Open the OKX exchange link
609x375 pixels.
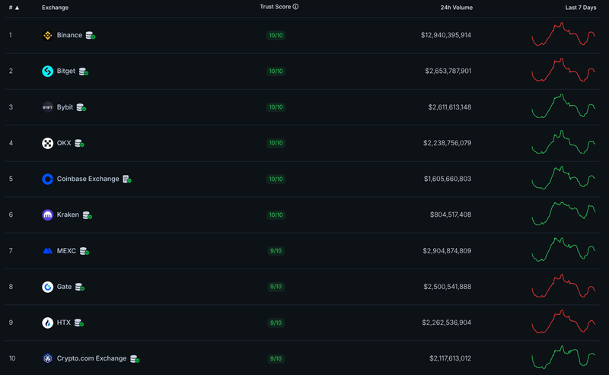coord(64,143)
